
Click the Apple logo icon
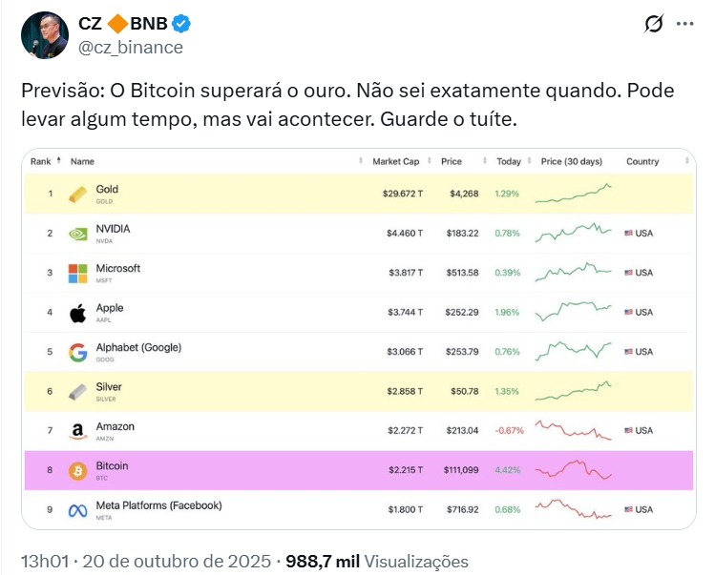(78, 313)
